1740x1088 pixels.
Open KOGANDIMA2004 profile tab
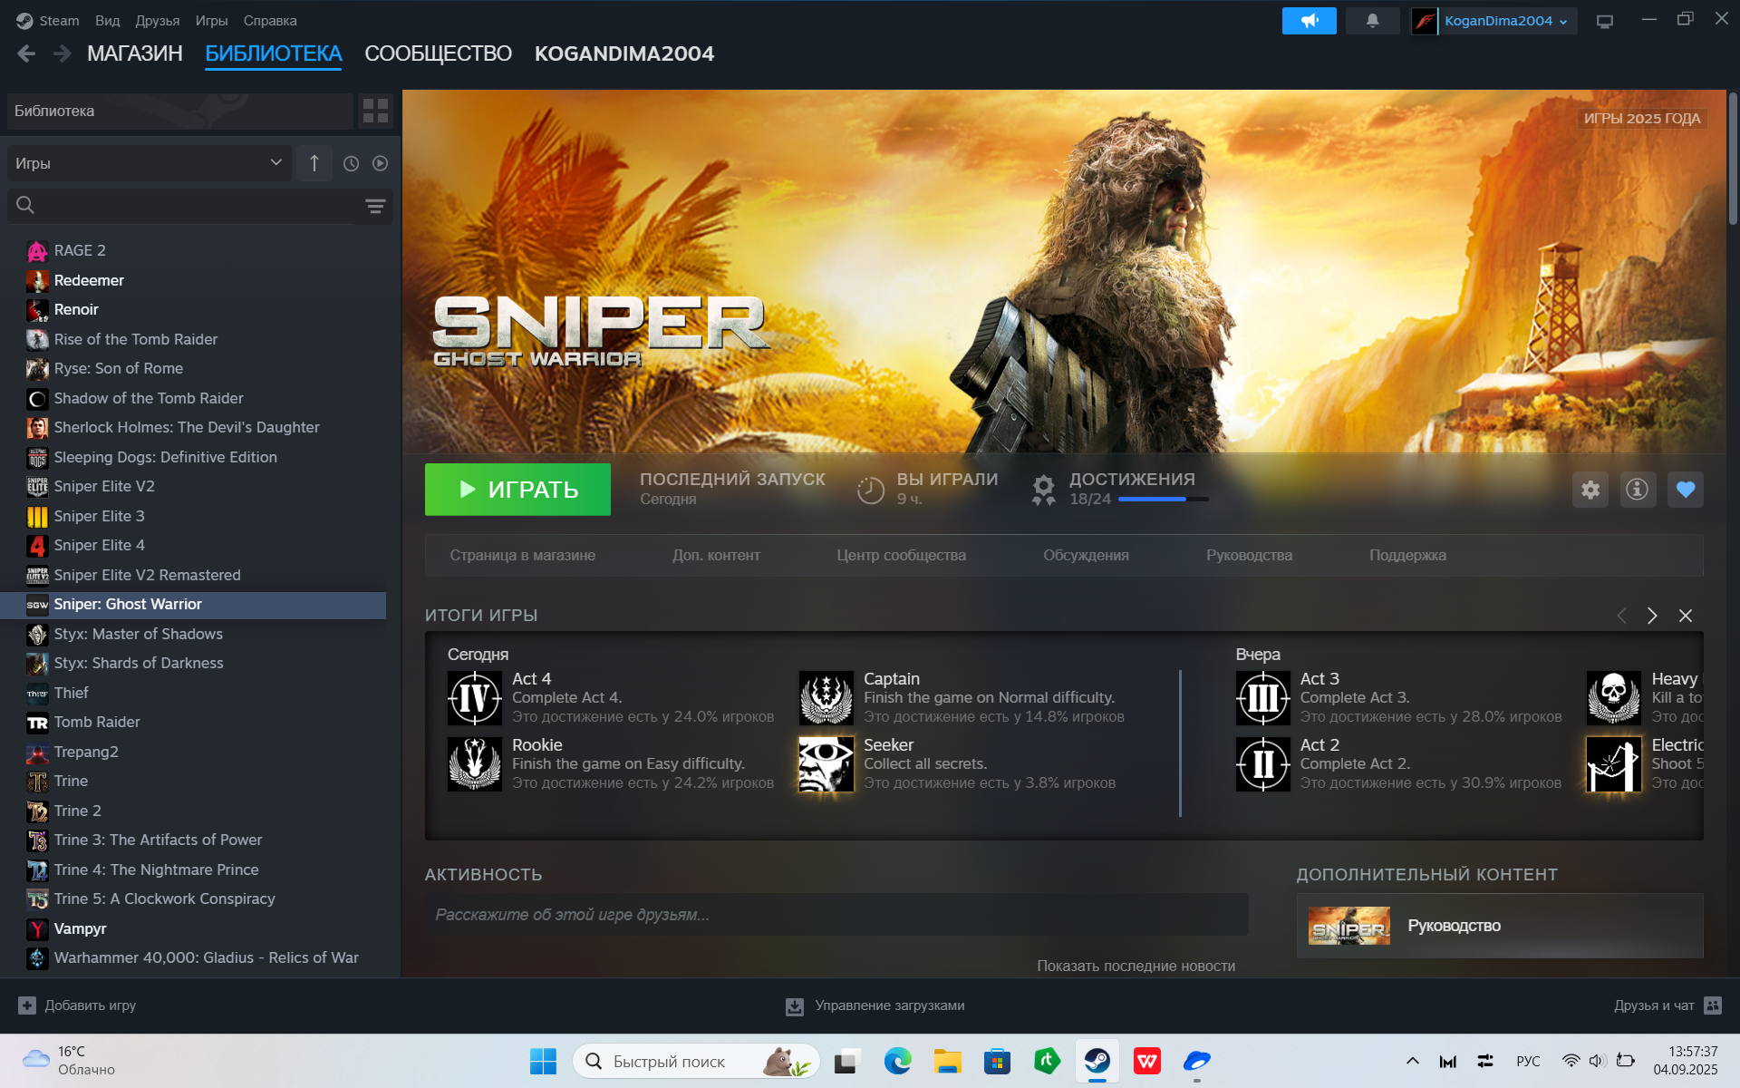pyautogui.click(x=624, y=53)
